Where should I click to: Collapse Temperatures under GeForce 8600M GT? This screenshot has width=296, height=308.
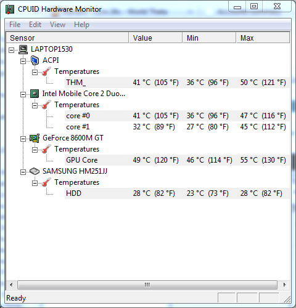(x=35, y=150)
